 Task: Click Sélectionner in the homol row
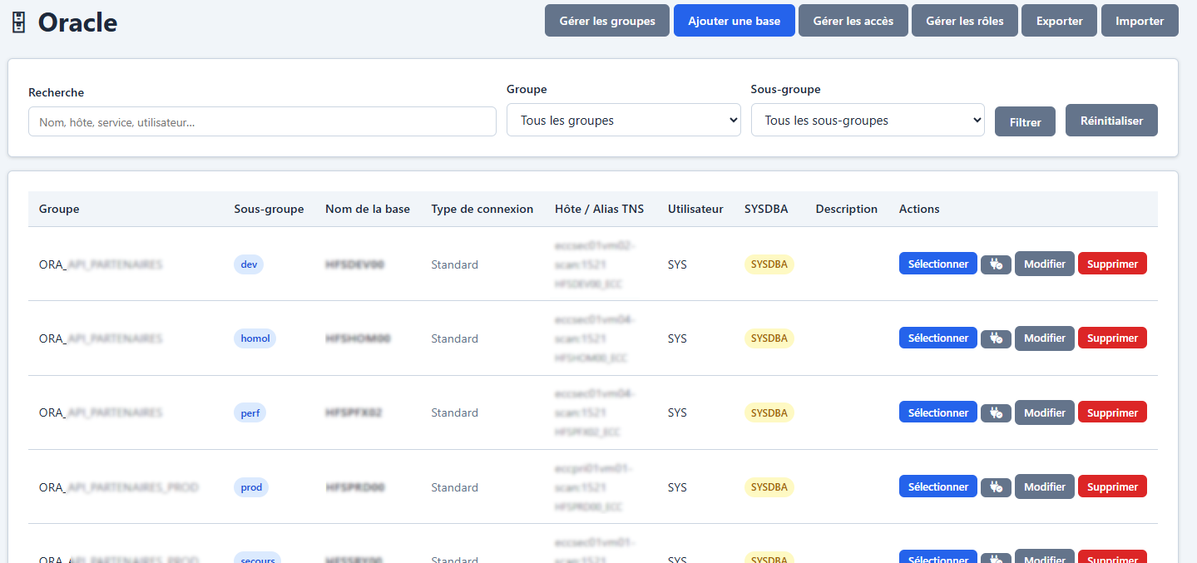[x=938, y=338]
